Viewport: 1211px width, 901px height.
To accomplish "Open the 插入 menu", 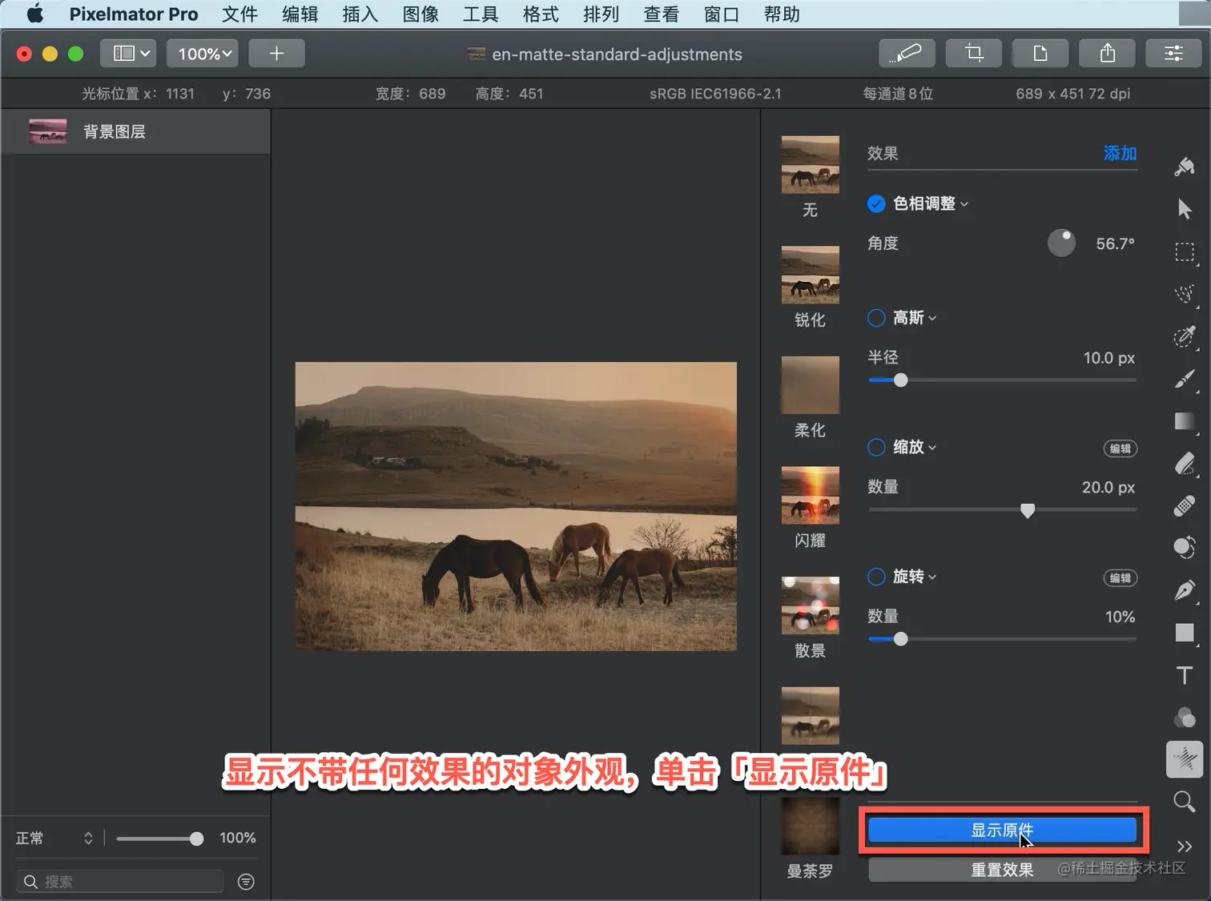I will (360, 14).
